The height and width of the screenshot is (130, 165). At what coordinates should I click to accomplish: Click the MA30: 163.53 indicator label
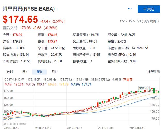[x=81, y=84]
